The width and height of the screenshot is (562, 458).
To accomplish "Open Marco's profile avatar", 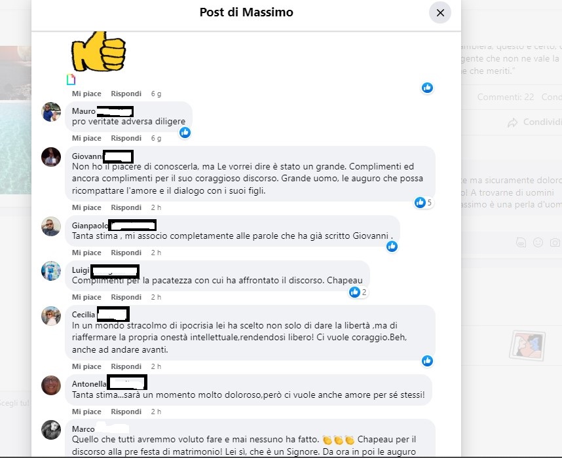I will tap(51, 430).
